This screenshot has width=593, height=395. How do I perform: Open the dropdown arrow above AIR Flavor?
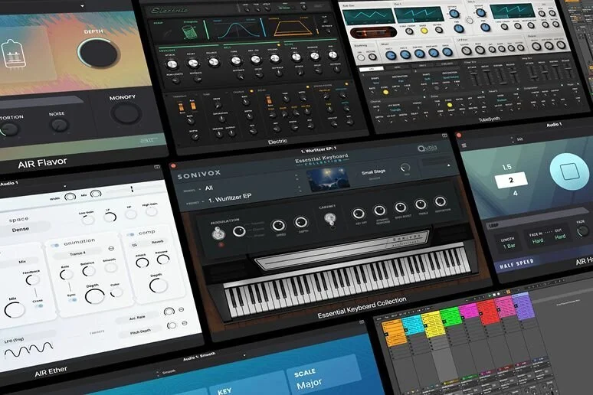pyautogui.click(x=82, y=6)
